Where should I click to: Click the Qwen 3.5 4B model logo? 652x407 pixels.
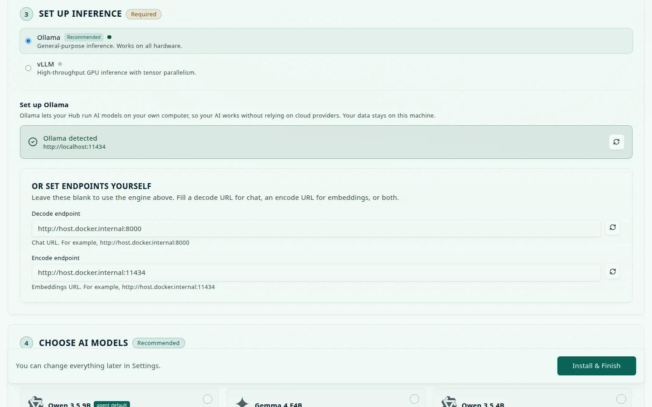pyautogui.click(x=449, y=402)
